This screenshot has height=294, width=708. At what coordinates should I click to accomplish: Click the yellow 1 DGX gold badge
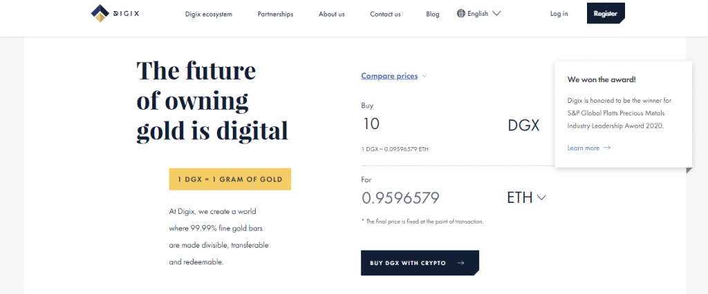(x=230, y=179)
